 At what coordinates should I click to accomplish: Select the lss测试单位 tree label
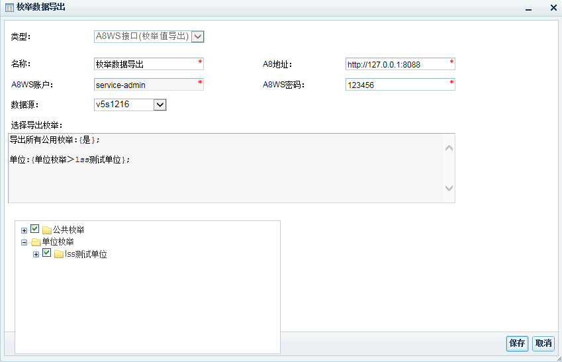click(85, 255)
